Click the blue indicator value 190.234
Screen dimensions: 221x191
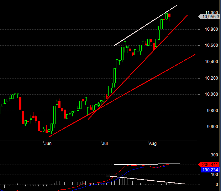[x=210, y=170]
